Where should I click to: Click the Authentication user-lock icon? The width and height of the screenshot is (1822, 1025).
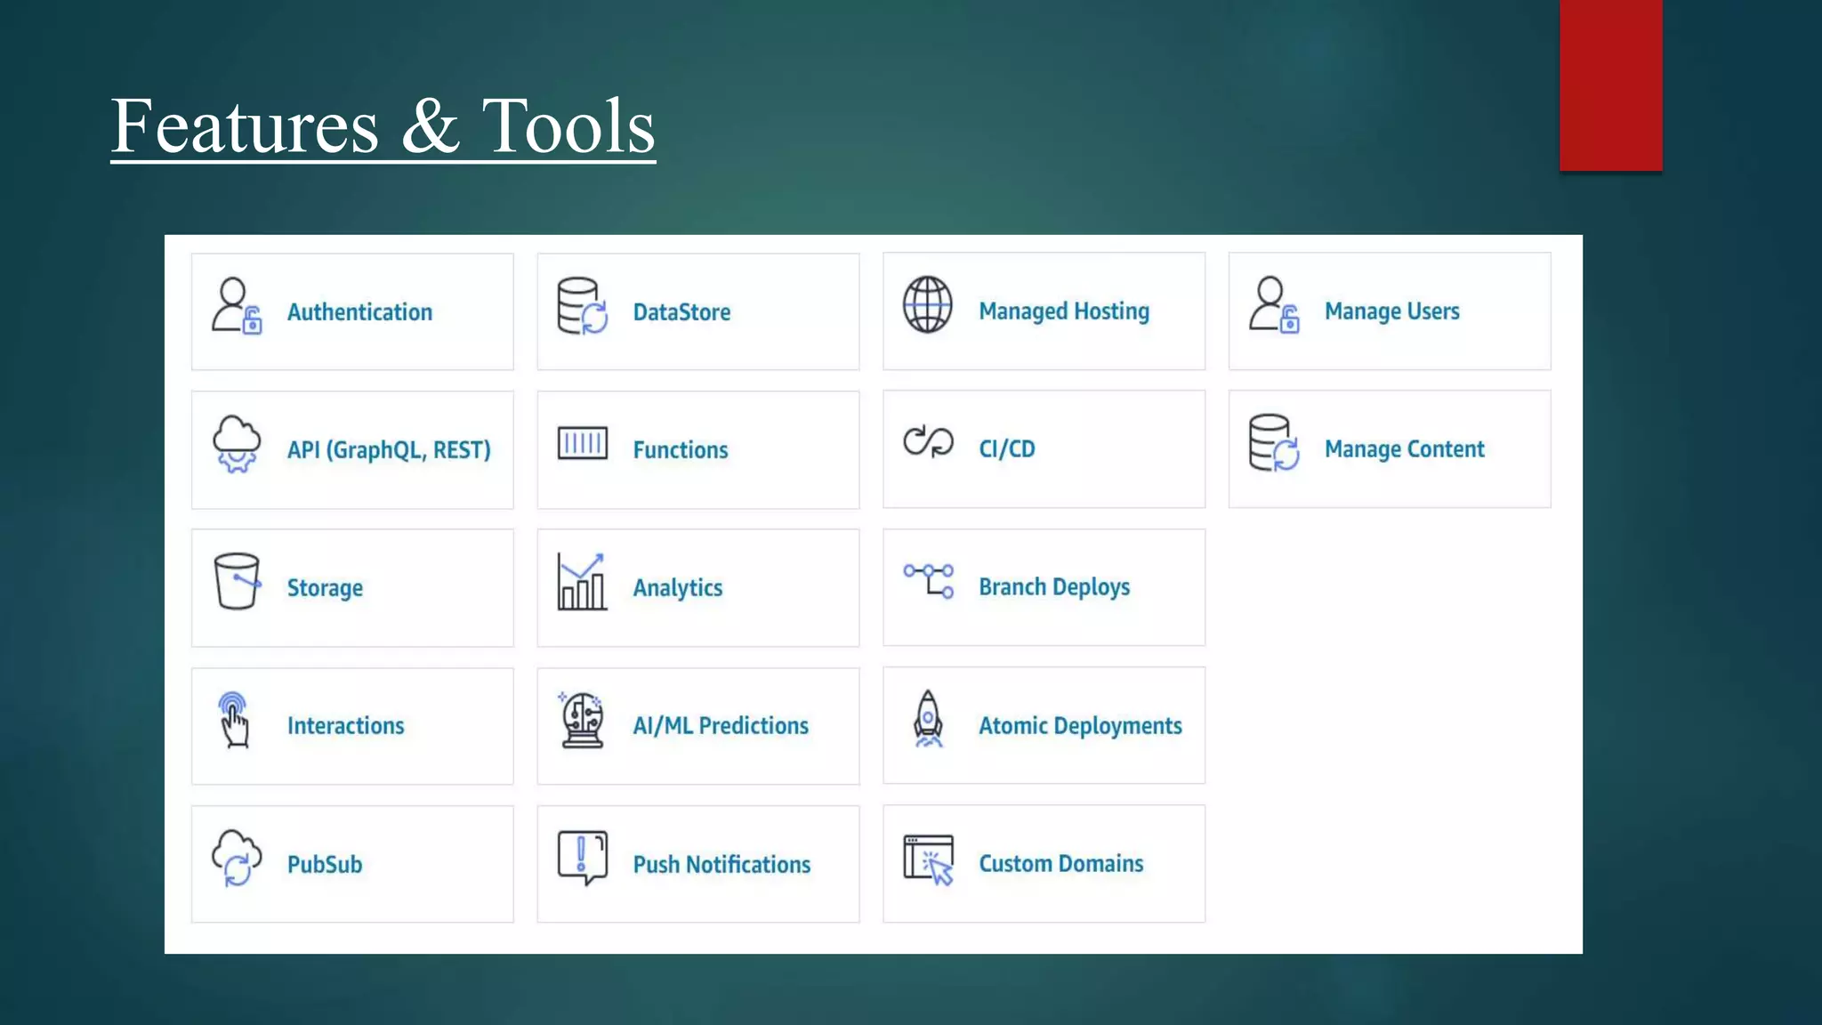point(237,306)
